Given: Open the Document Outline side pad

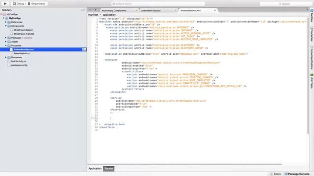Looking at the screenshot, I should pyautogui.click(x=312, y=58).
